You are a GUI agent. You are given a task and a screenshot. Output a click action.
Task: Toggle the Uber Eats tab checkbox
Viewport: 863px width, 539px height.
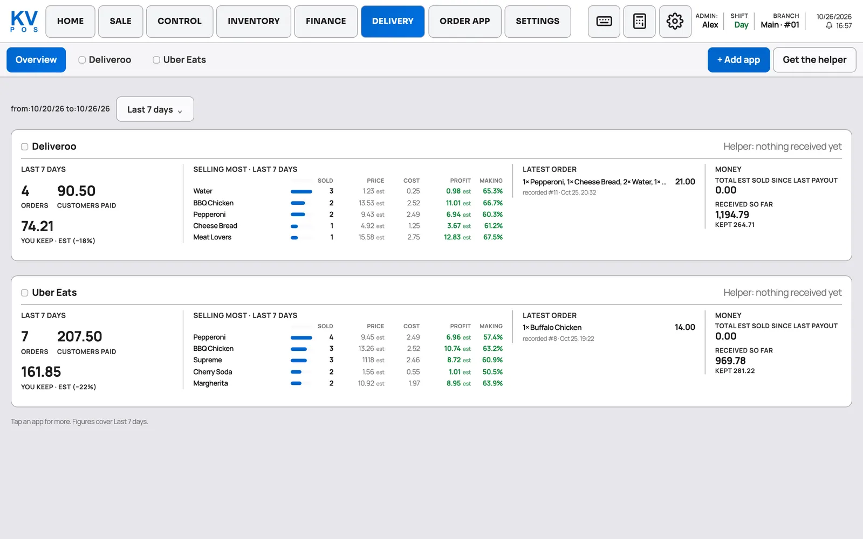(156, 60)
